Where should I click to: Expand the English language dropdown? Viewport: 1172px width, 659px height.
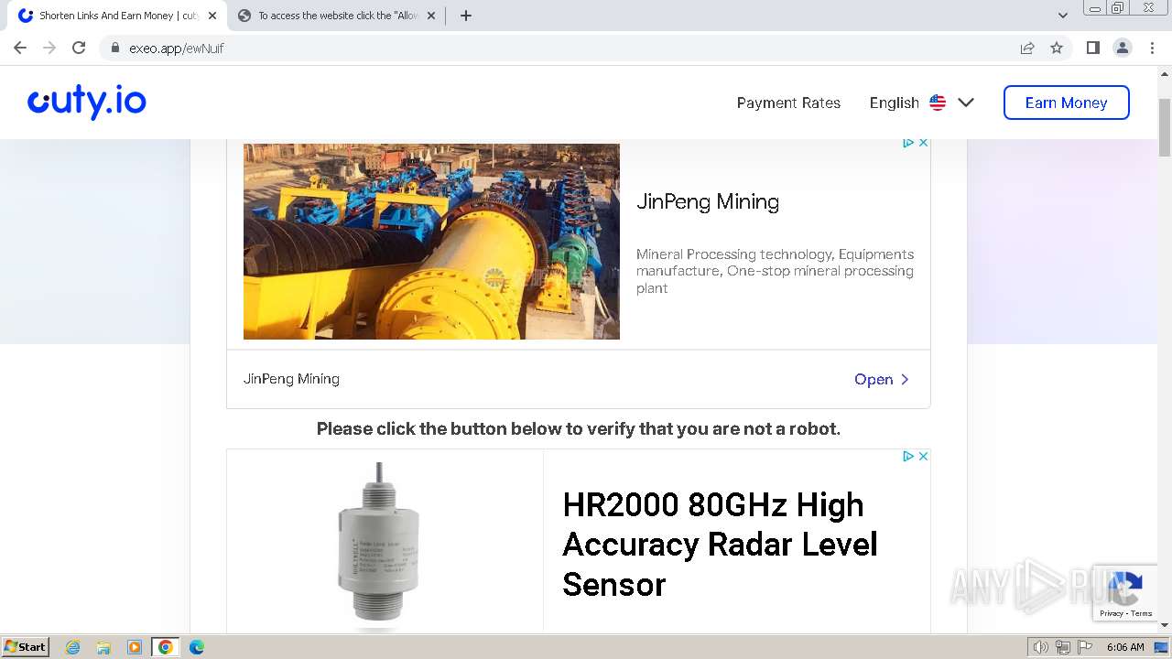[x=922, y=103]
